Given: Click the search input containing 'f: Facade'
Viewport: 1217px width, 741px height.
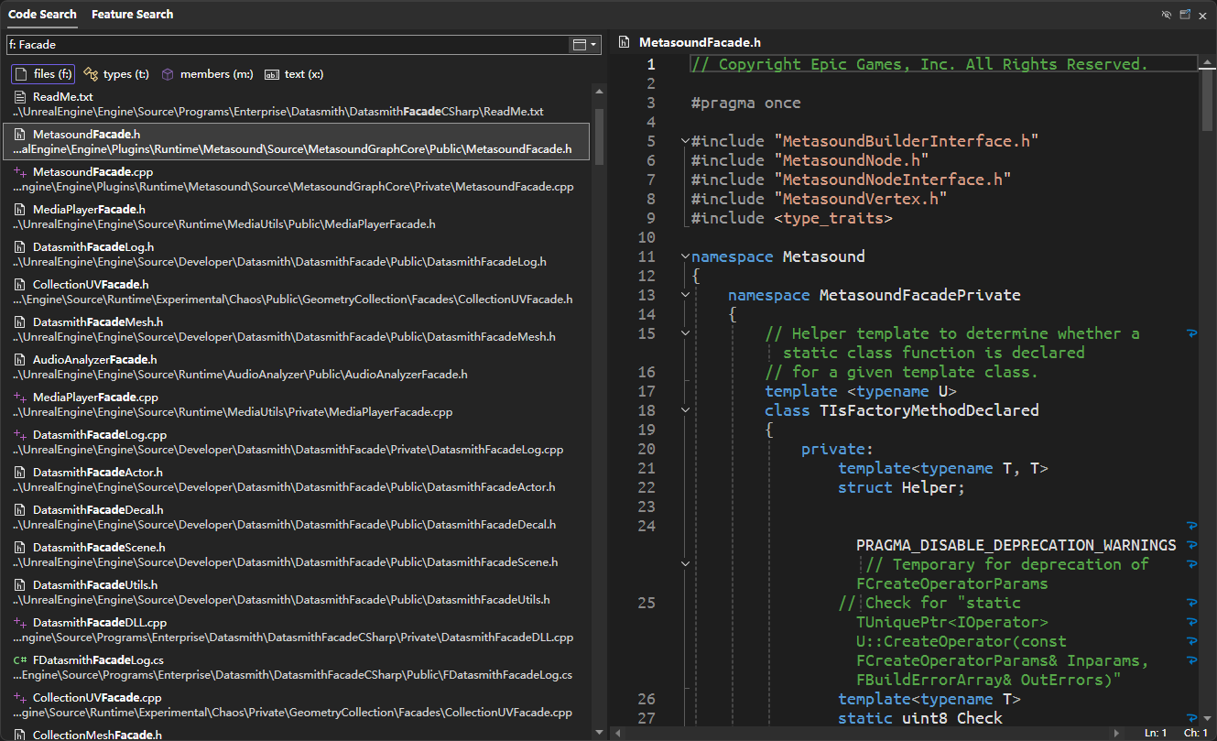Looking at the screenshot, I should point(284,44).
